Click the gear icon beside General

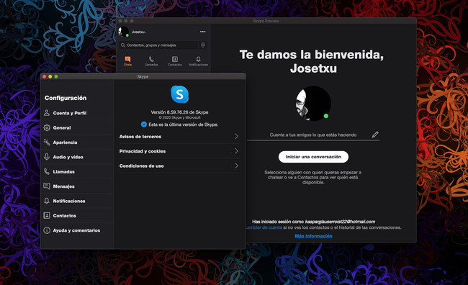(47, 127)
